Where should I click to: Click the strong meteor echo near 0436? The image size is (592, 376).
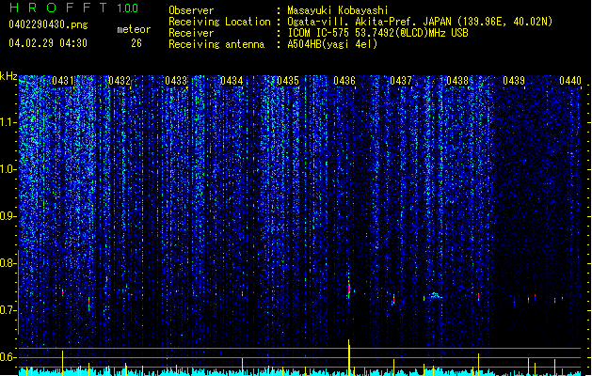(x=349, y=290)
